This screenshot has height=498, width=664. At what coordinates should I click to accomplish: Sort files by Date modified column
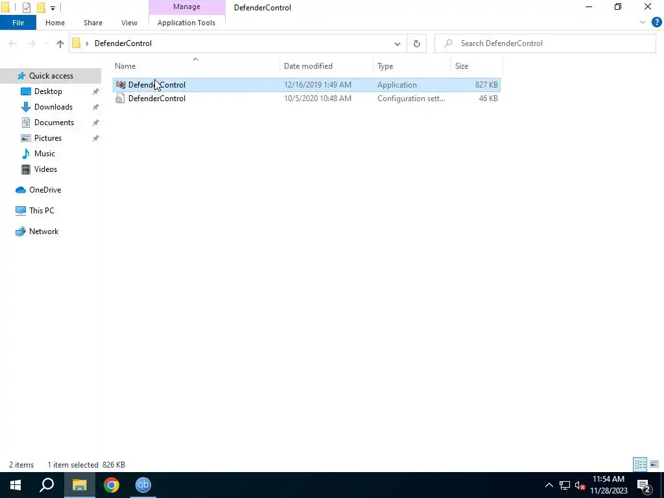326,66
